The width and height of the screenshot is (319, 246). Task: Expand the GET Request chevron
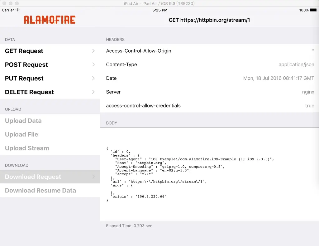(93, 51)
